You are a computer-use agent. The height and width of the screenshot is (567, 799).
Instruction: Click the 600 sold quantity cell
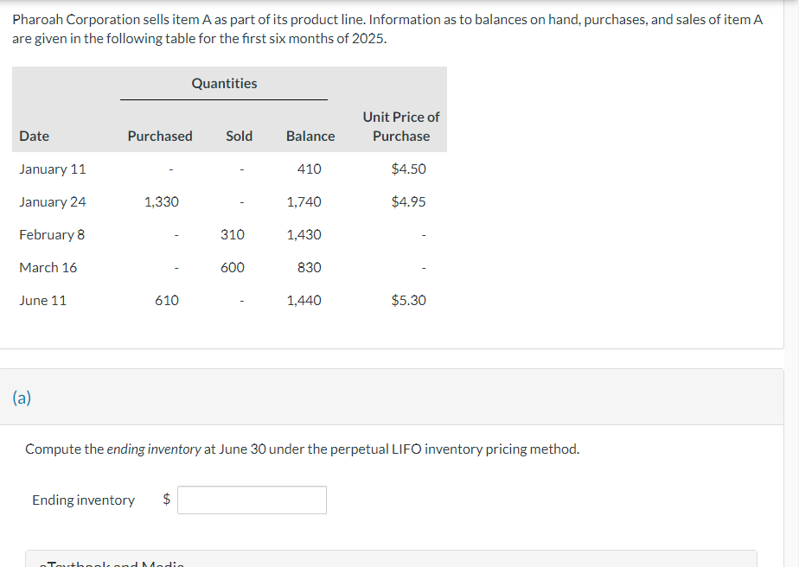pos(232,267)
